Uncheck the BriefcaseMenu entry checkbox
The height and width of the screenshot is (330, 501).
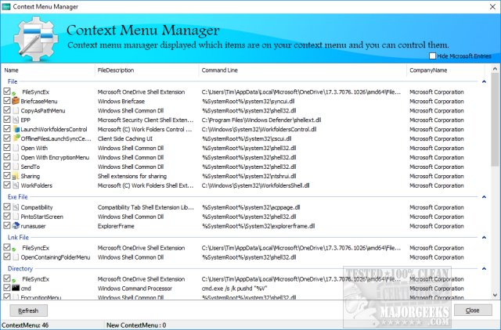pyautogui.click(x=7, y=101)
